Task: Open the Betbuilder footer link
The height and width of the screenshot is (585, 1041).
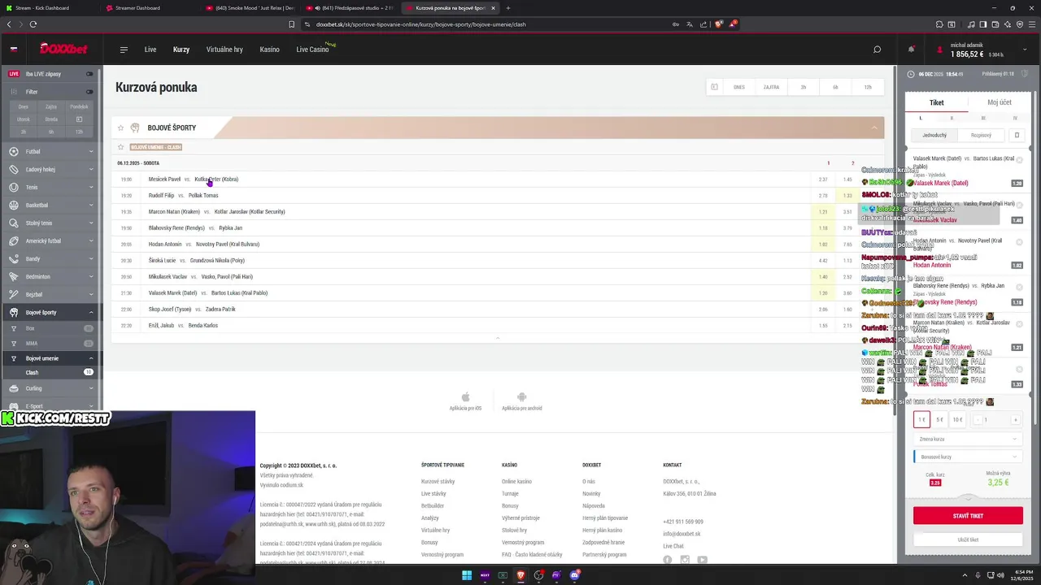Action: tap(433, 505)
